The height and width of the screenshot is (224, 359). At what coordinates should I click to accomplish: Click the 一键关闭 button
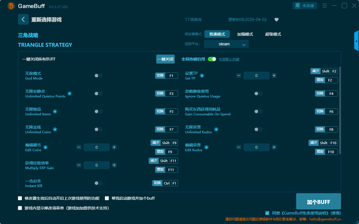(x=165, y=59)
